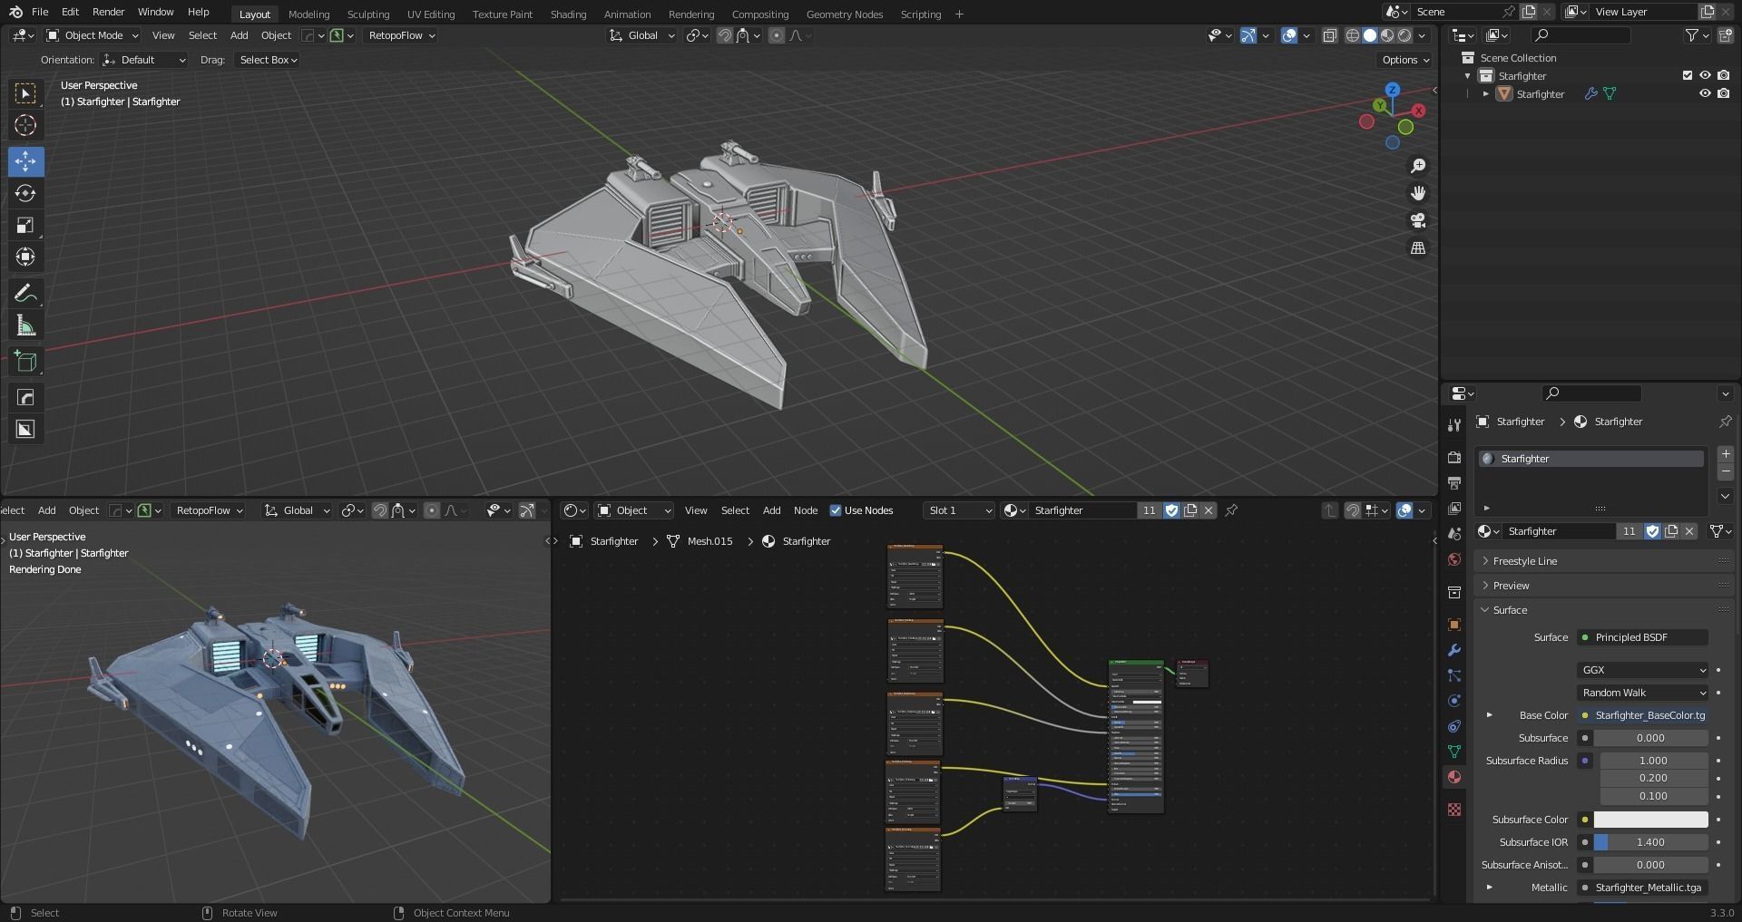1742x922 pixels.
Task: Add a material slot with plus button
Action: click(x=1725, y=454)
